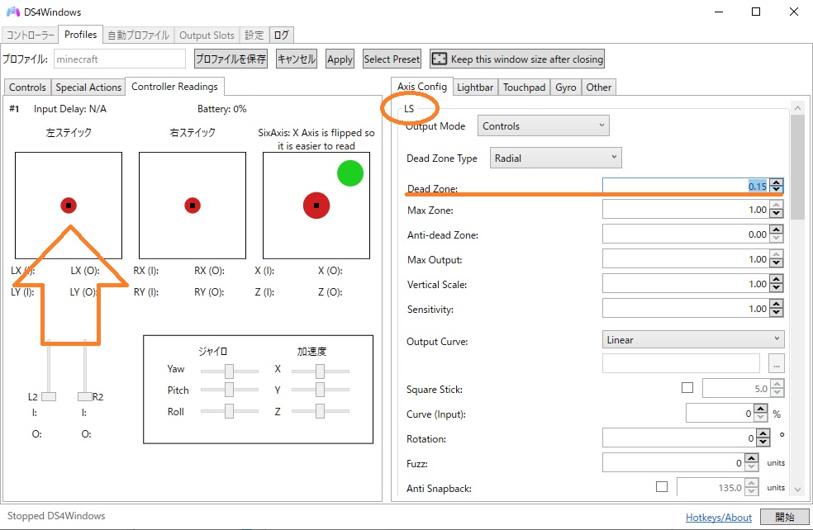Increase Sensitivity value with up arrow

(x=776, y=305)
